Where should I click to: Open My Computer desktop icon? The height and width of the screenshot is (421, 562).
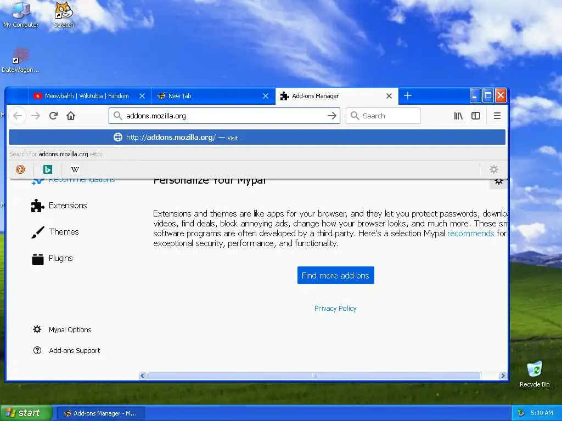21,15
